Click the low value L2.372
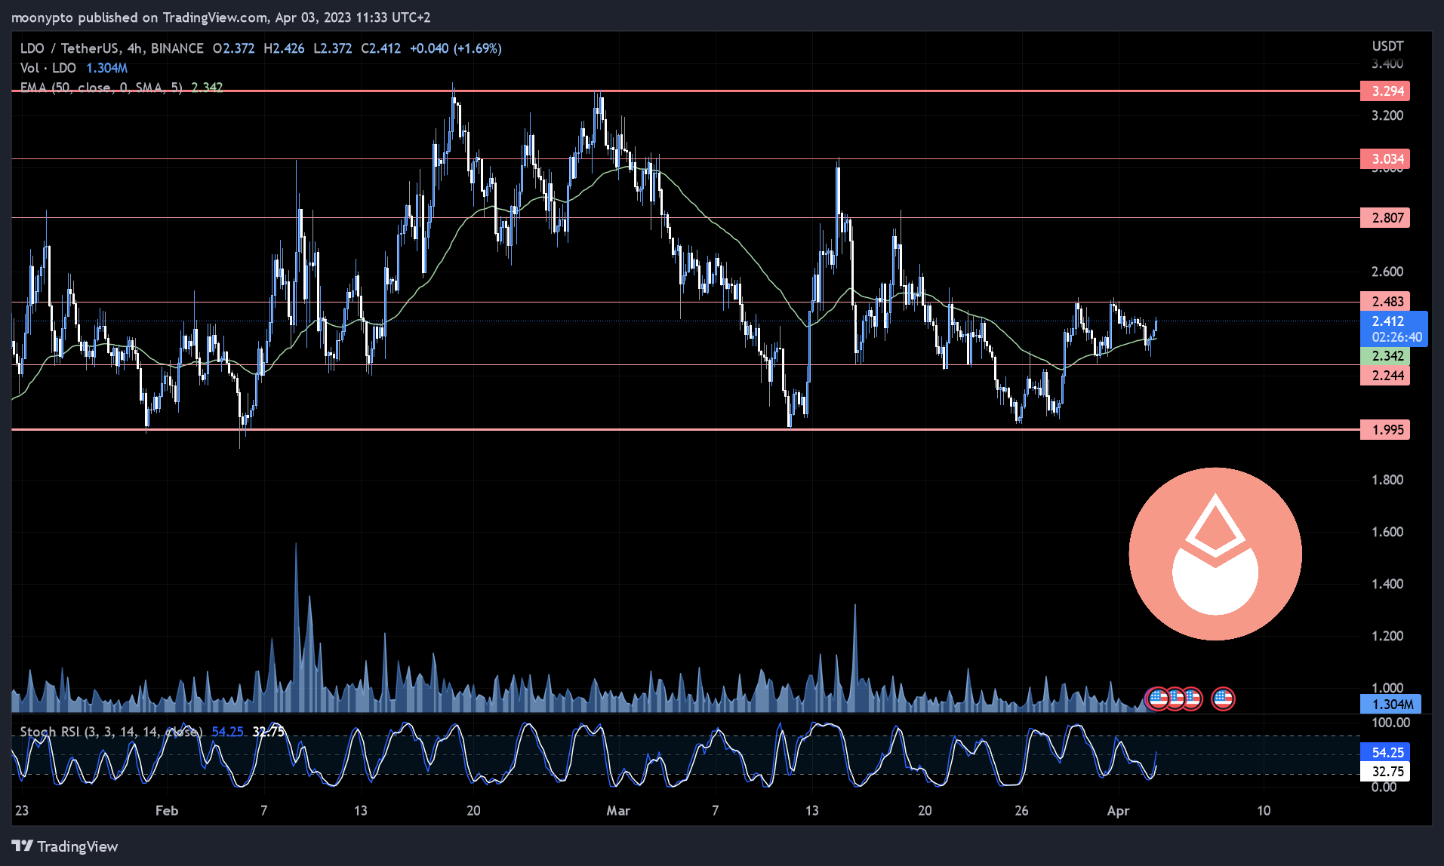 [333, 48]
